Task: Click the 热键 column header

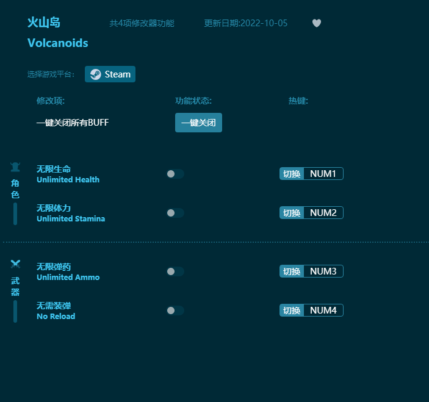Action: click(298, 101)
